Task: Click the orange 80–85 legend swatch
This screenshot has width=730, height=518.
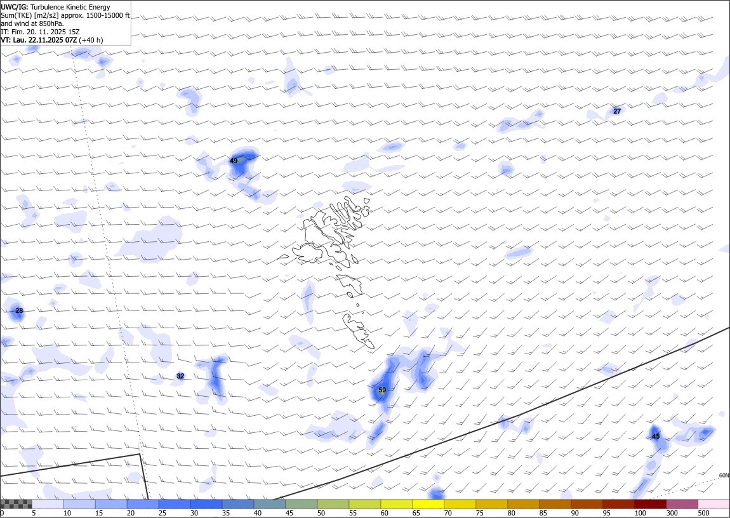Action: pos(523,504)
